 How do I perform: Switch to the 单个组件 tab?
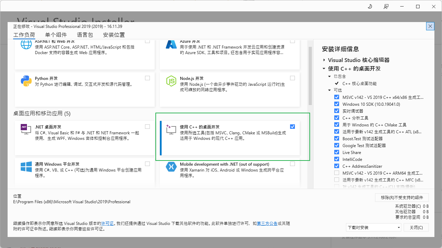[x=56, y=35]
